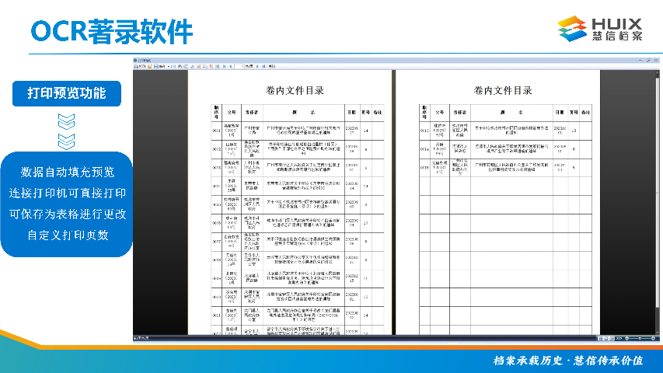Viewport: 663px width, 373px height.
Task: Click the 页号 header on the right page
Action: coord(574,113)
